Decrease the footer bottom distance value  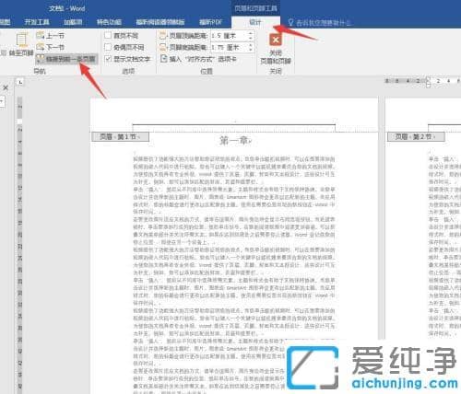tap(251, 50)
